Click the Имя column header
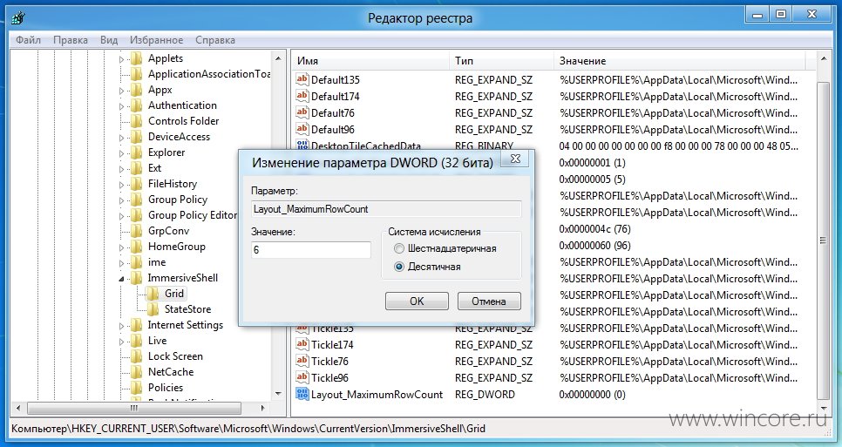 click(x=371, y=61)
